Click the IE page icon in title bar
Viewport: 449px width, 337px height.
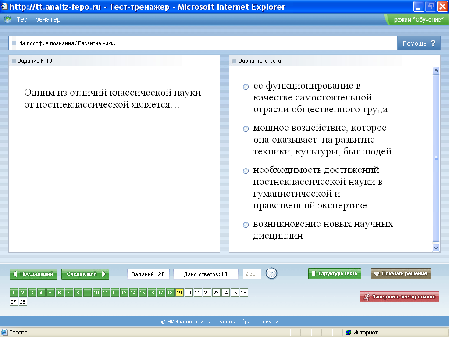[4, 6]
